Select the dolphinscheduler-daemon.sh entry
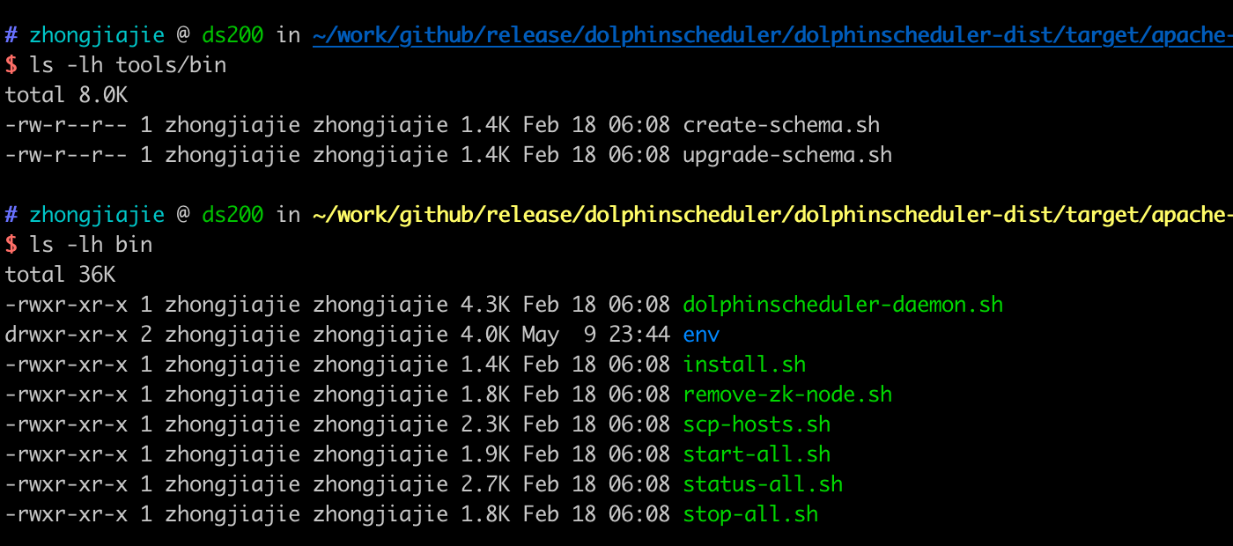This screenshot has width=1233, height=546. click(x=842, y=304)
